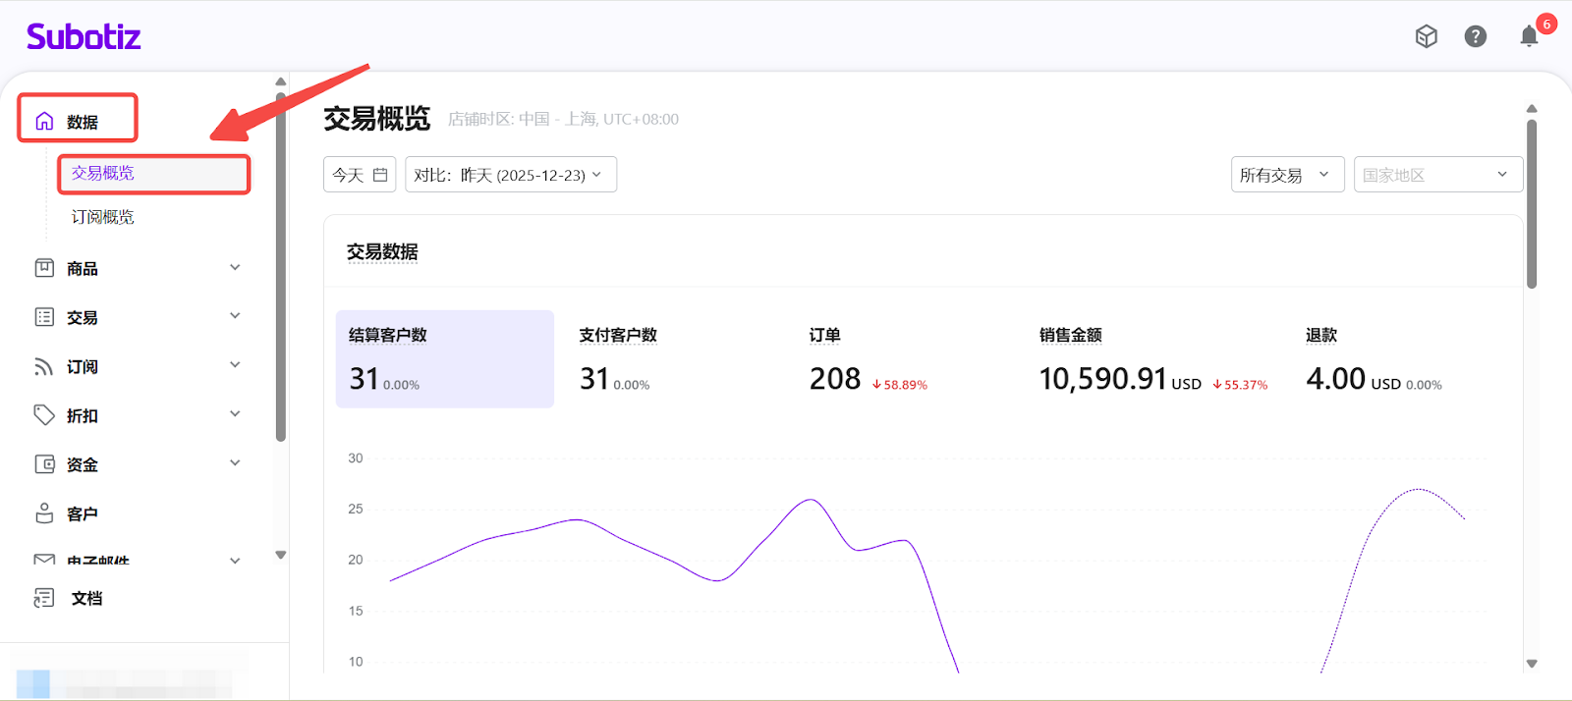
Task: Expand the 交易 sidebar chevron
Action: point(235,316)
